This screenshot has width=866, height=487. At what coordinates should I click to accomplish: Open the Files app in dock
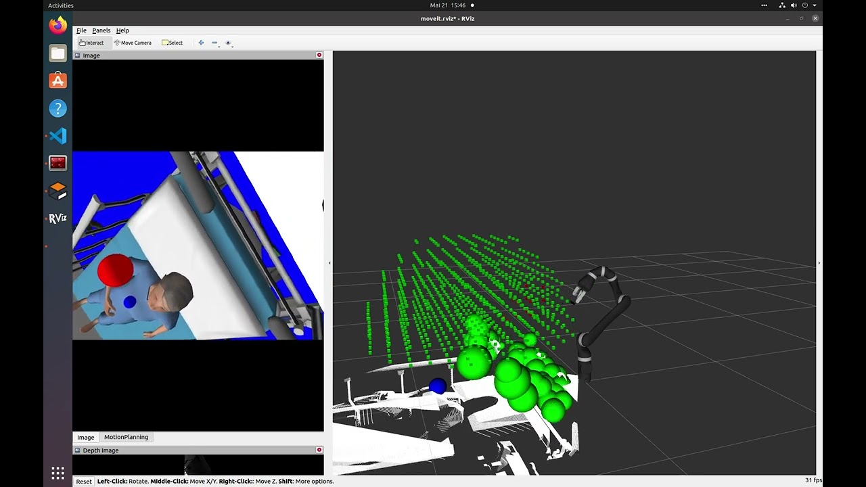pos(58,53)
